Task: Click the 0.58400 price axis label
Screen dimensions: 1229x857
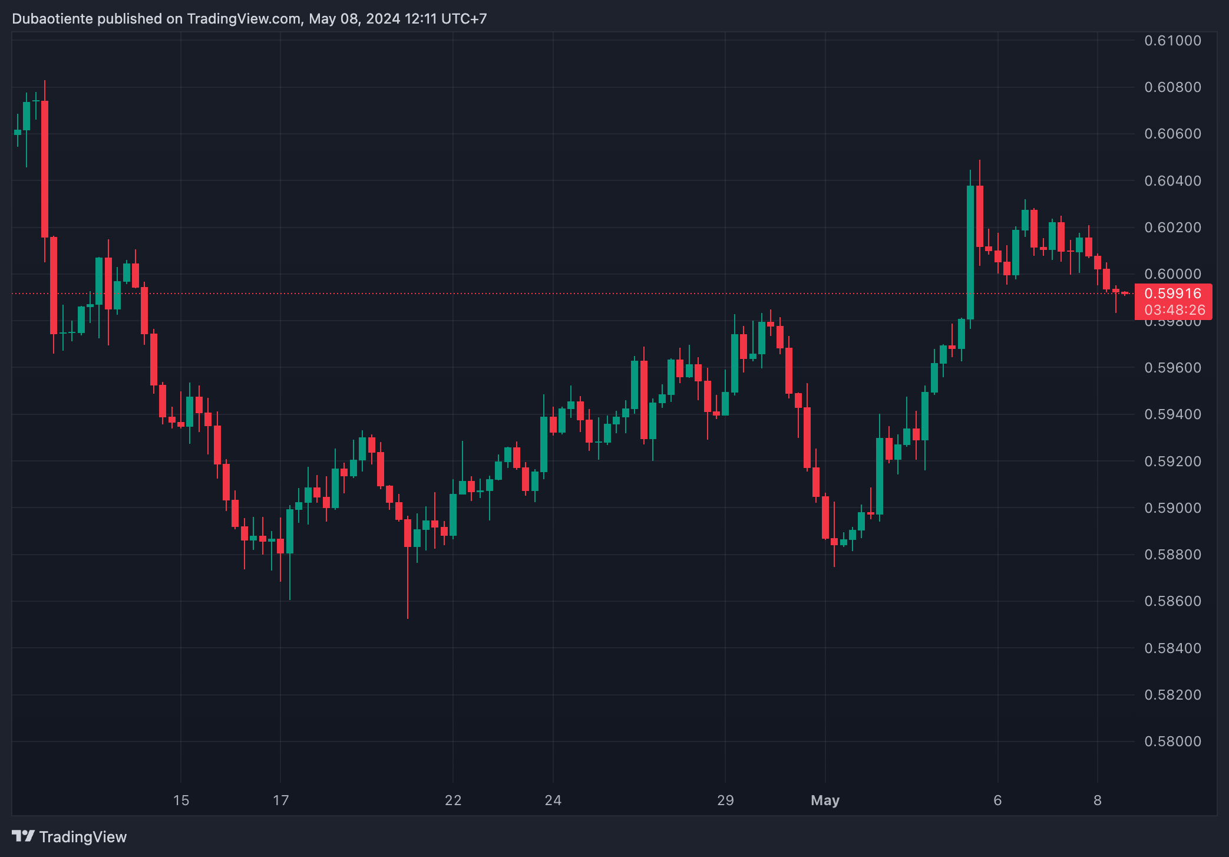Action: point(1172,648)
